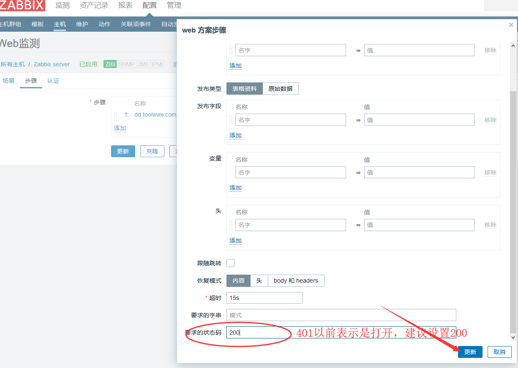The height and width of the screenshot is (368, 518).
Task: Grab drag handle of step 1 row
Action: pyautogui.click(x=115, y=116)
